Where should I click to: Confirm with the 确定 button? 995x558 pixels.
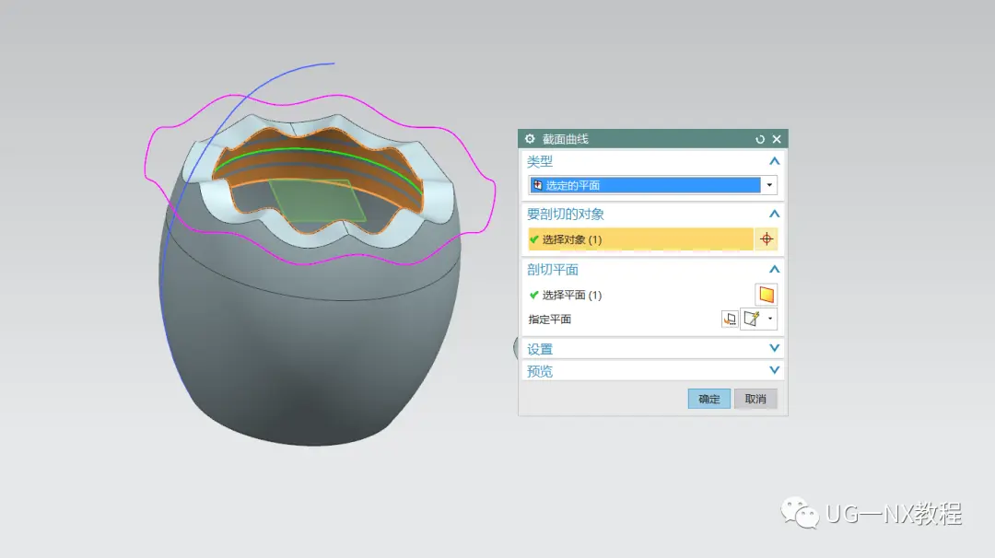click(708, 399)
